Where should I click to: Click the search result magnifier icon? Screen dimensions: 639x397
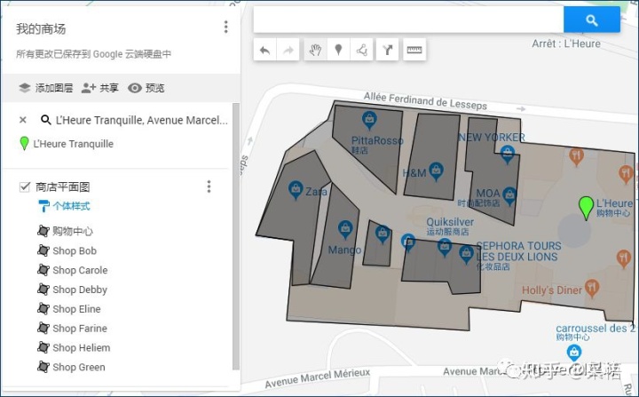point(45,120)
